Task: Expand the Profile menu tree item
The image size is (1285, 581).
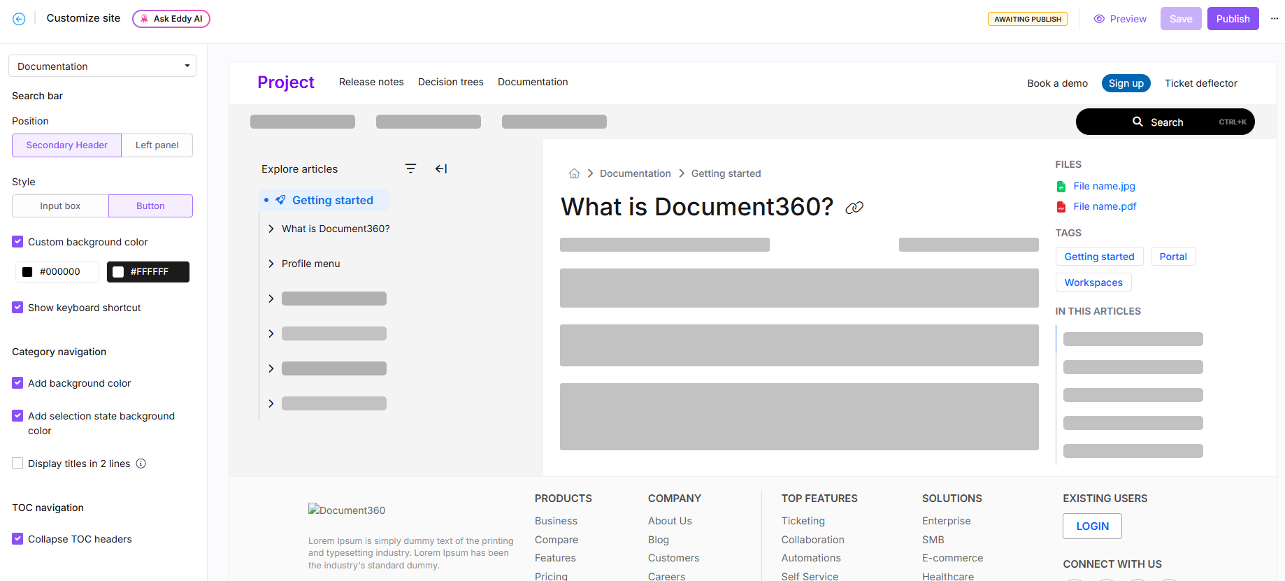Action: (271, 264)
